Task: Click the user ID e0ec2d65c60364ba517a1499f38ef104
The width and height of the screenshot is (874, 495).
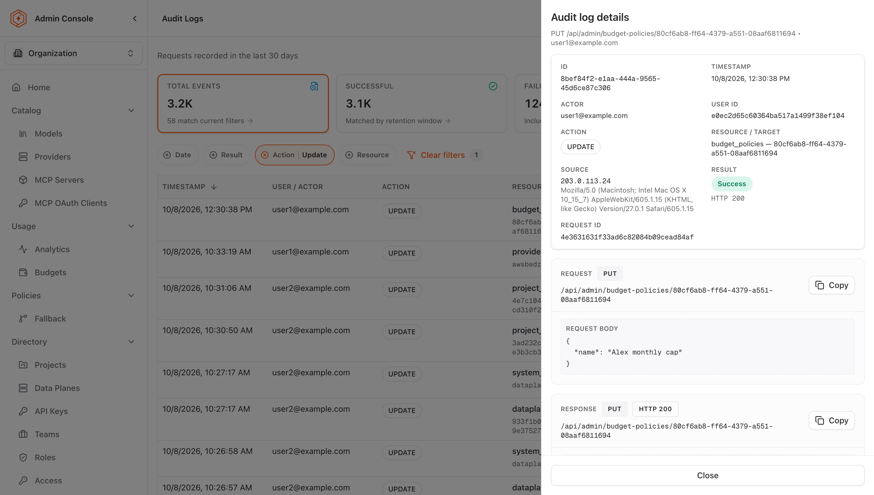Action: [x=777, y=116]
